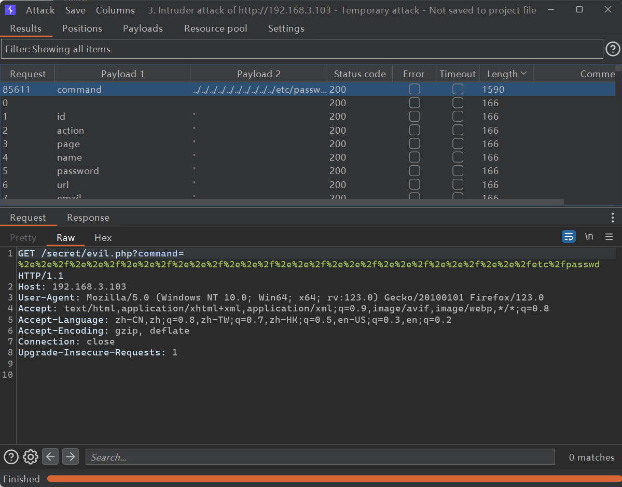This screenshot has height=487, width=622.
Task: Go to next search match arrow
Action: 70,457
